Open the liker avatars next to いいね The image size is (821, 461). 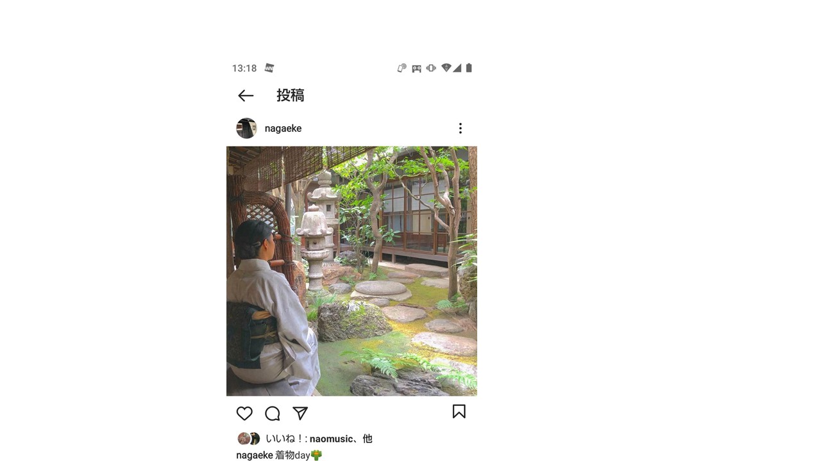tap(249, 439)
